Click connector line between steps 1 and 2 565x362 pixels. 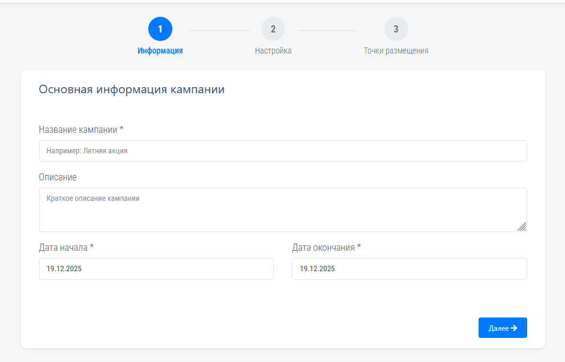tap(219, 30)
